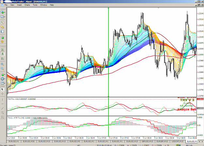Open the Indicators list tool
The image size is (204, 146).
click(x=2, y=74)
